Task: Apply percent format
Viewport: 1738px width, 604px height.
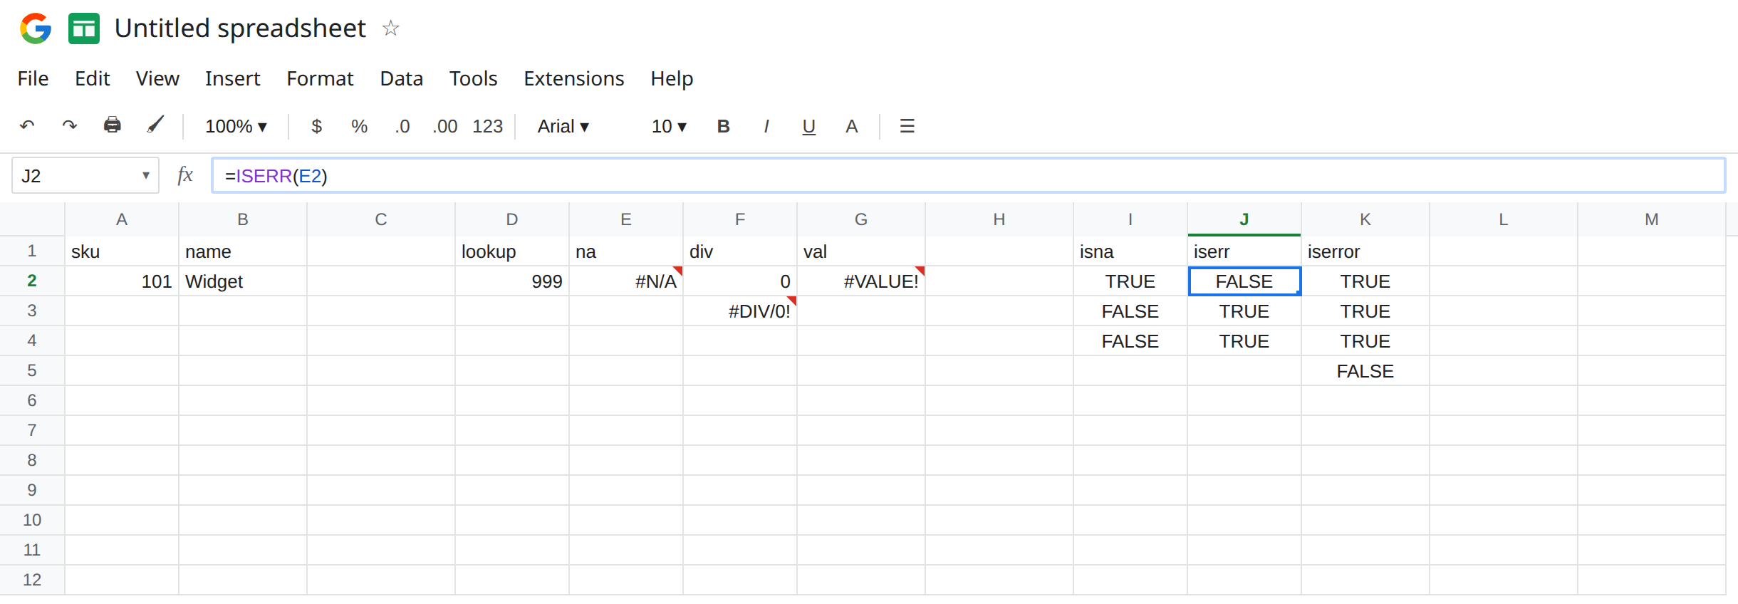Action: [x=360, y=126]
